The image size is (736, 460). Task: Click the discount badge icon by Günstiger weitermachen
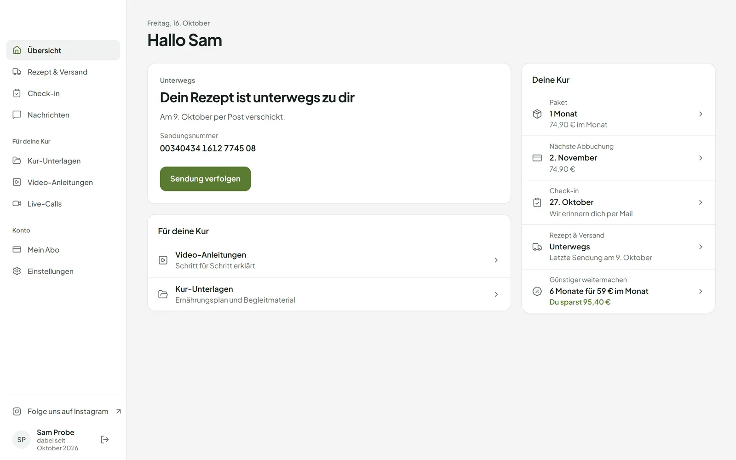pos(537,291)
